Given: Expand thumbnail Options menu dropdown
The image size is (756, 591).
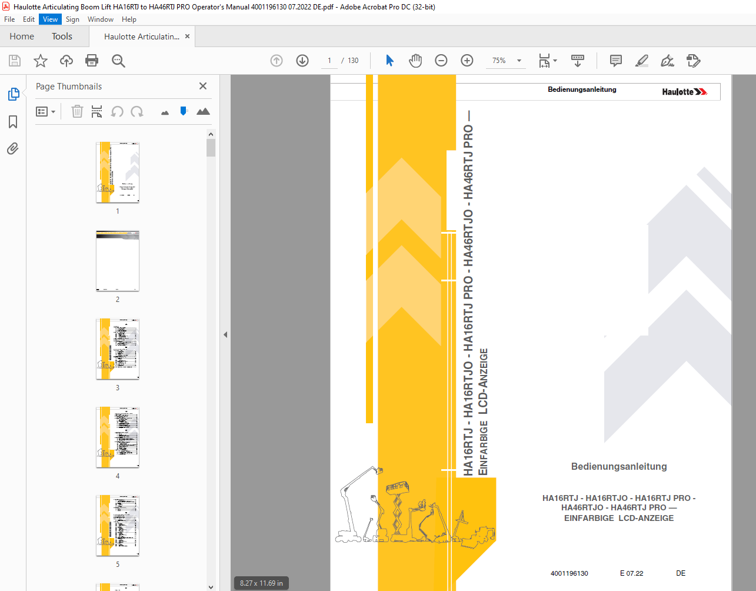Looking at the screenshot, I should [46, 111].
